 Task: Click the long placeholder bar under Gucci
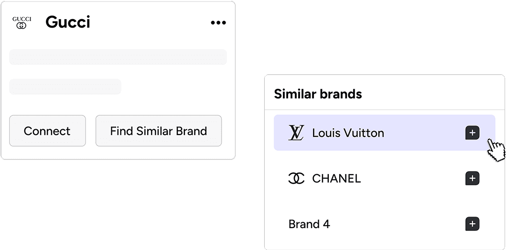click(x=118, y=57)
